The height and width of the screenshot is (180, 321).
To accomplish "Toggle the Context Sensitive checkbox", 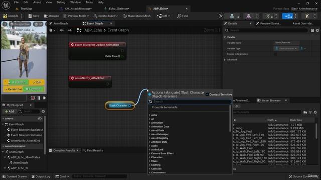I will click(207, 94).
